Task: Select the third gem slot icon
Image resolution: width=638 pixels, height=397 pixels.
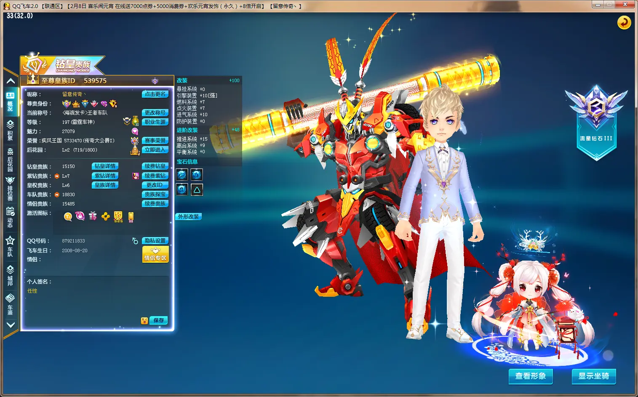Action: pos(182,189)
